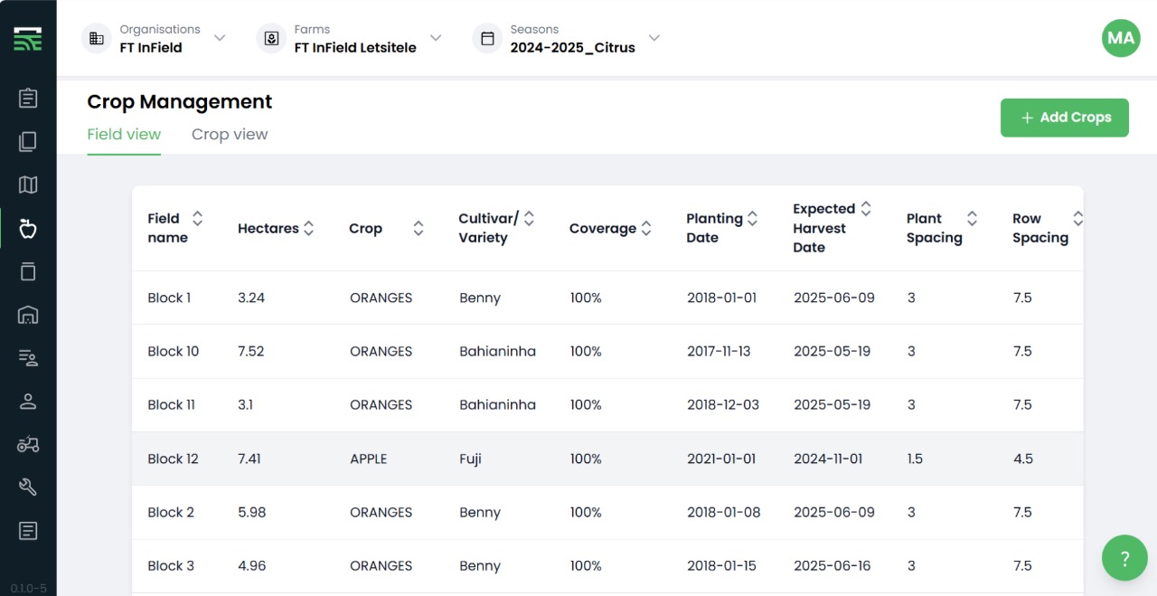This screenshot has width=1157, height=596.
Task: Open the reports document sidebar icon
Action: click(28, 531)
